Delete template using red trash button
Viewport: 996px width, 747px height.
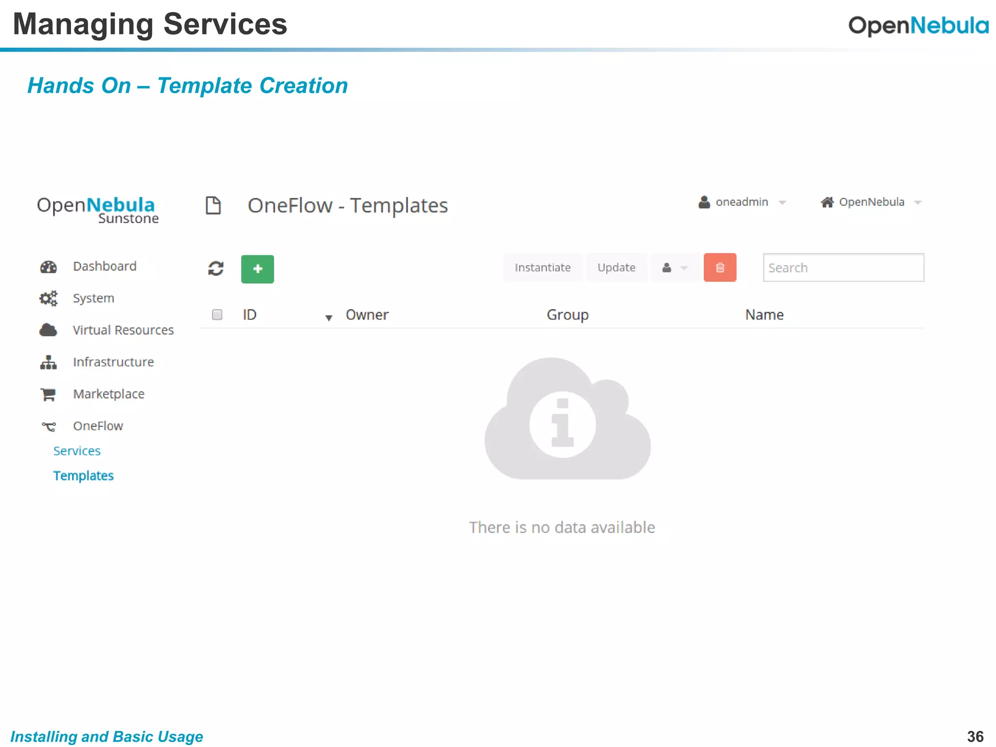720,267
